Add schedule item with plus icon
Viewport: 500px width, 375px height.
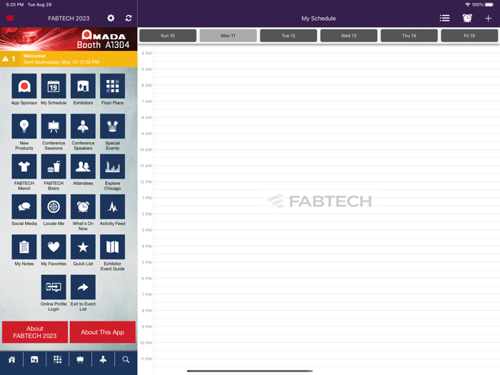point(488,18)
